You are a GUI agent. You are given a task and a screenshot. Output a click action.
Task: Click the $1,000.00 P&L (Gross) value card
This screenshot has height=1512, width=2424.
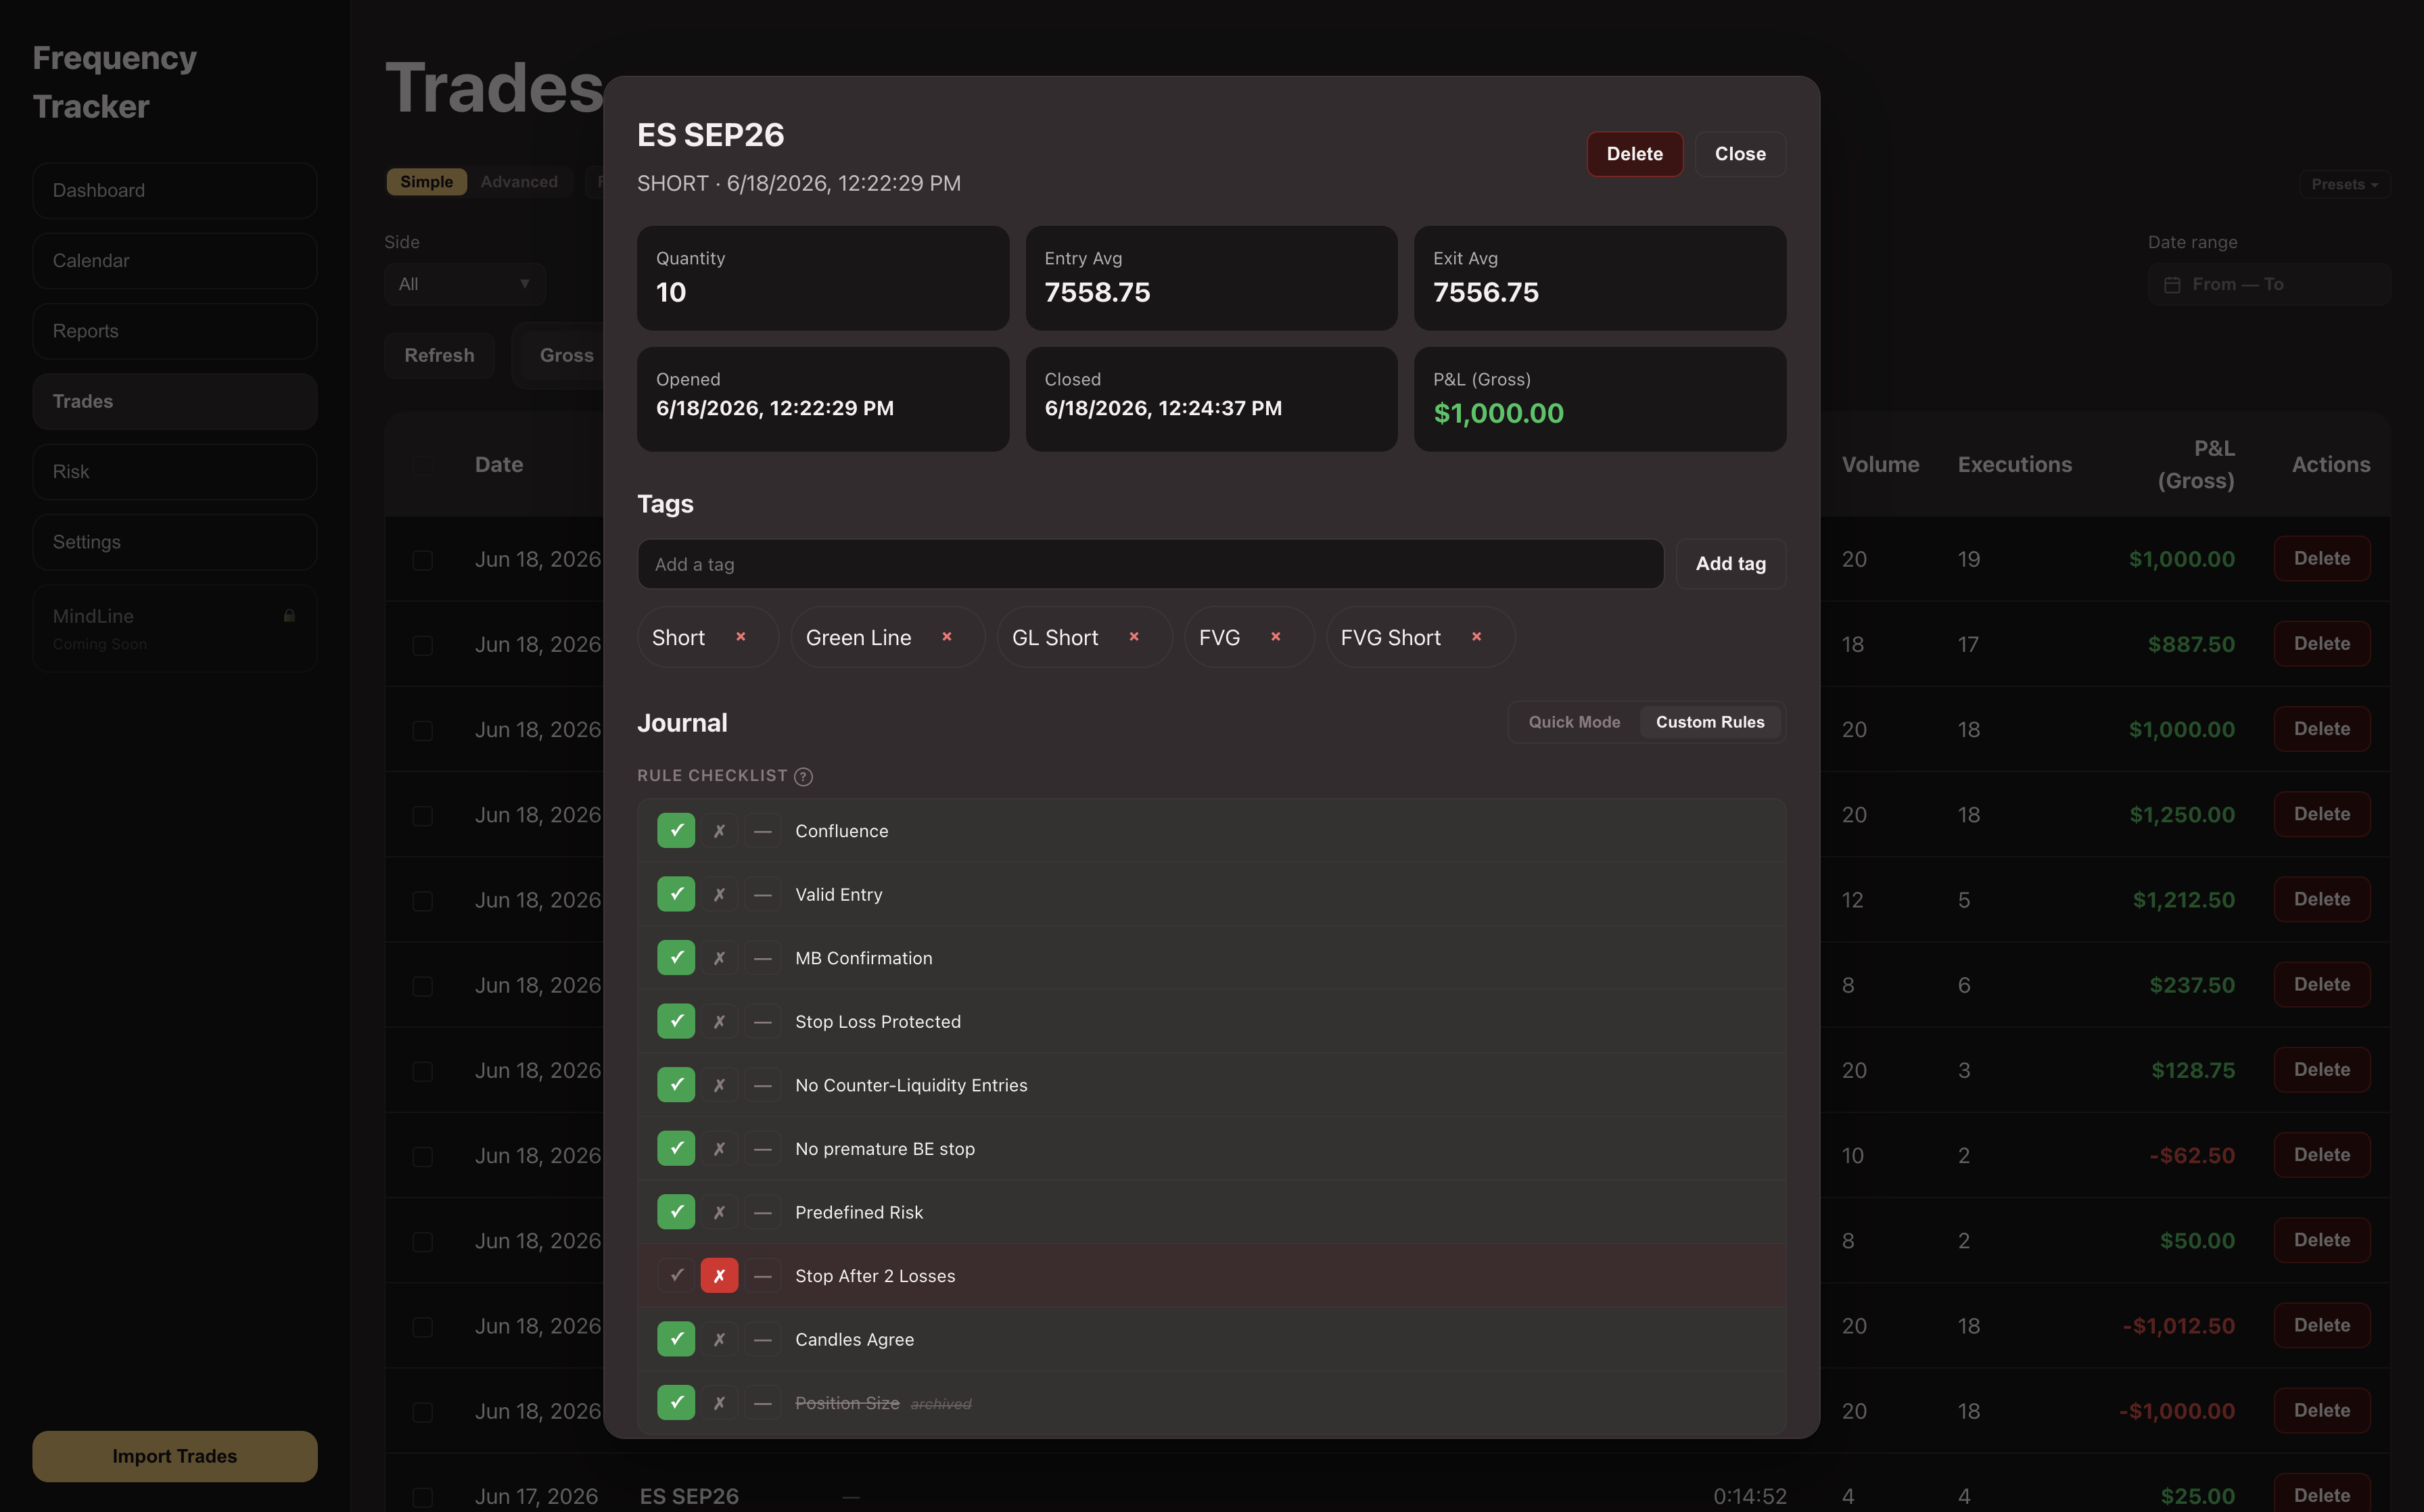pyautogui.click(x=1600, y=399)
